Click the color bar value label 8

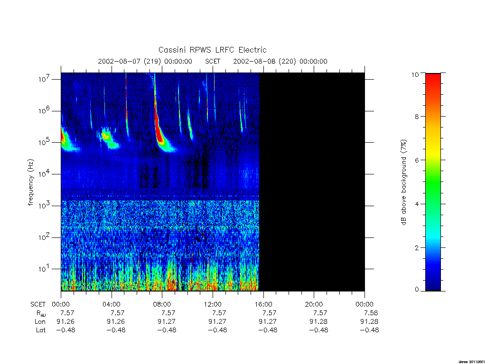pyautogui.click(x=417, y=117)
